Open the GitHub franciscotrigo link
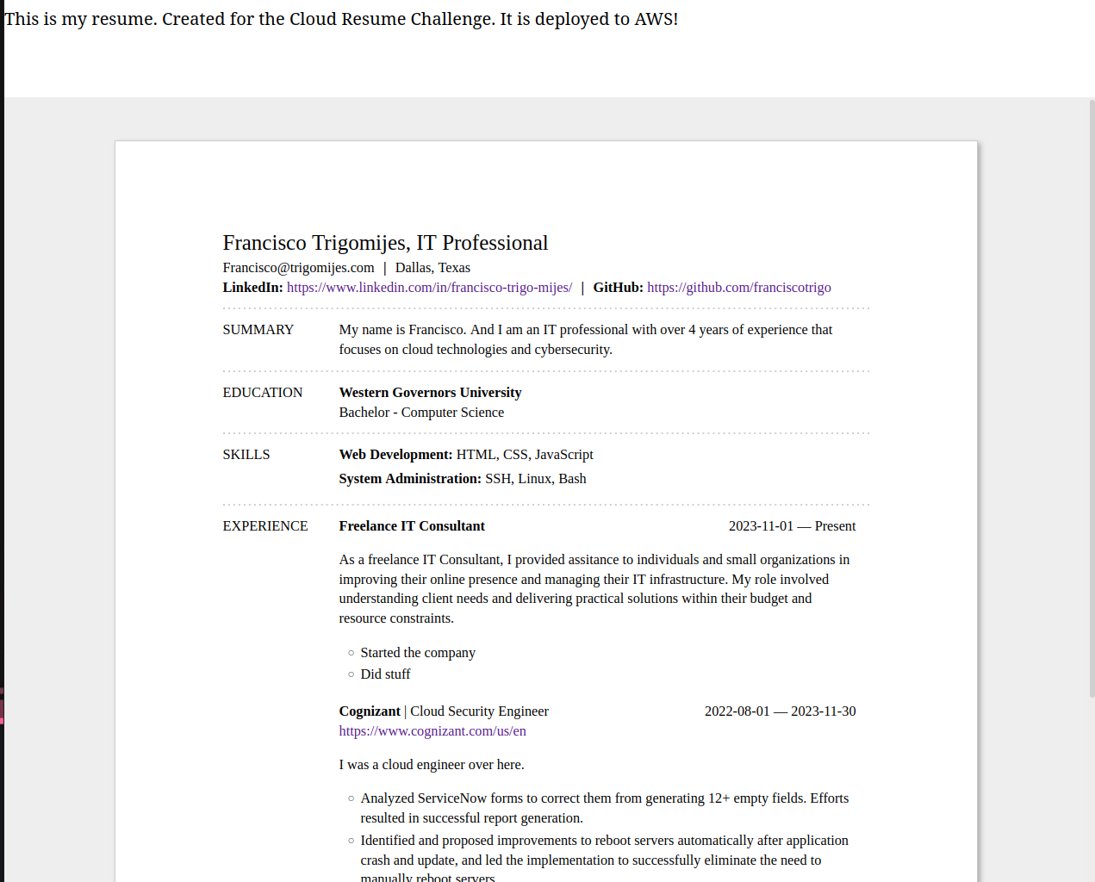 pyautogui.click(x=739, y=288)
